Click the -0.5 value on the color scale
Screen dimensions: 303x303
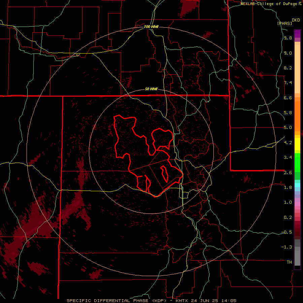(287, 232)
